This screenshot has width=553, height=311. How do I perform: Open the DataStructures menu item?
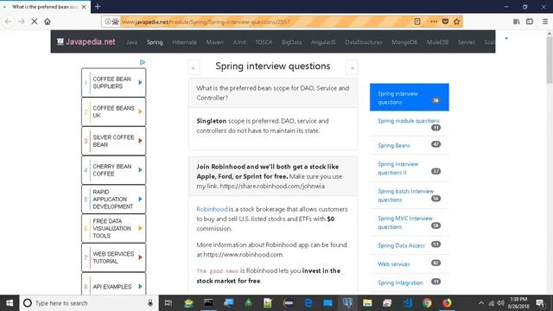coord(364,42)
